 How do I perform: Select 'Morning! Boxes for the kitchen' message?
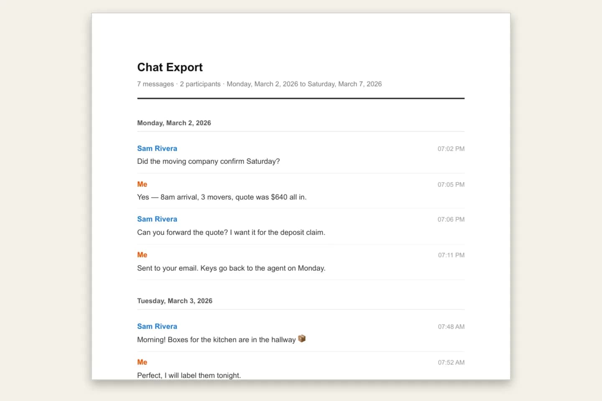[221, 339]
